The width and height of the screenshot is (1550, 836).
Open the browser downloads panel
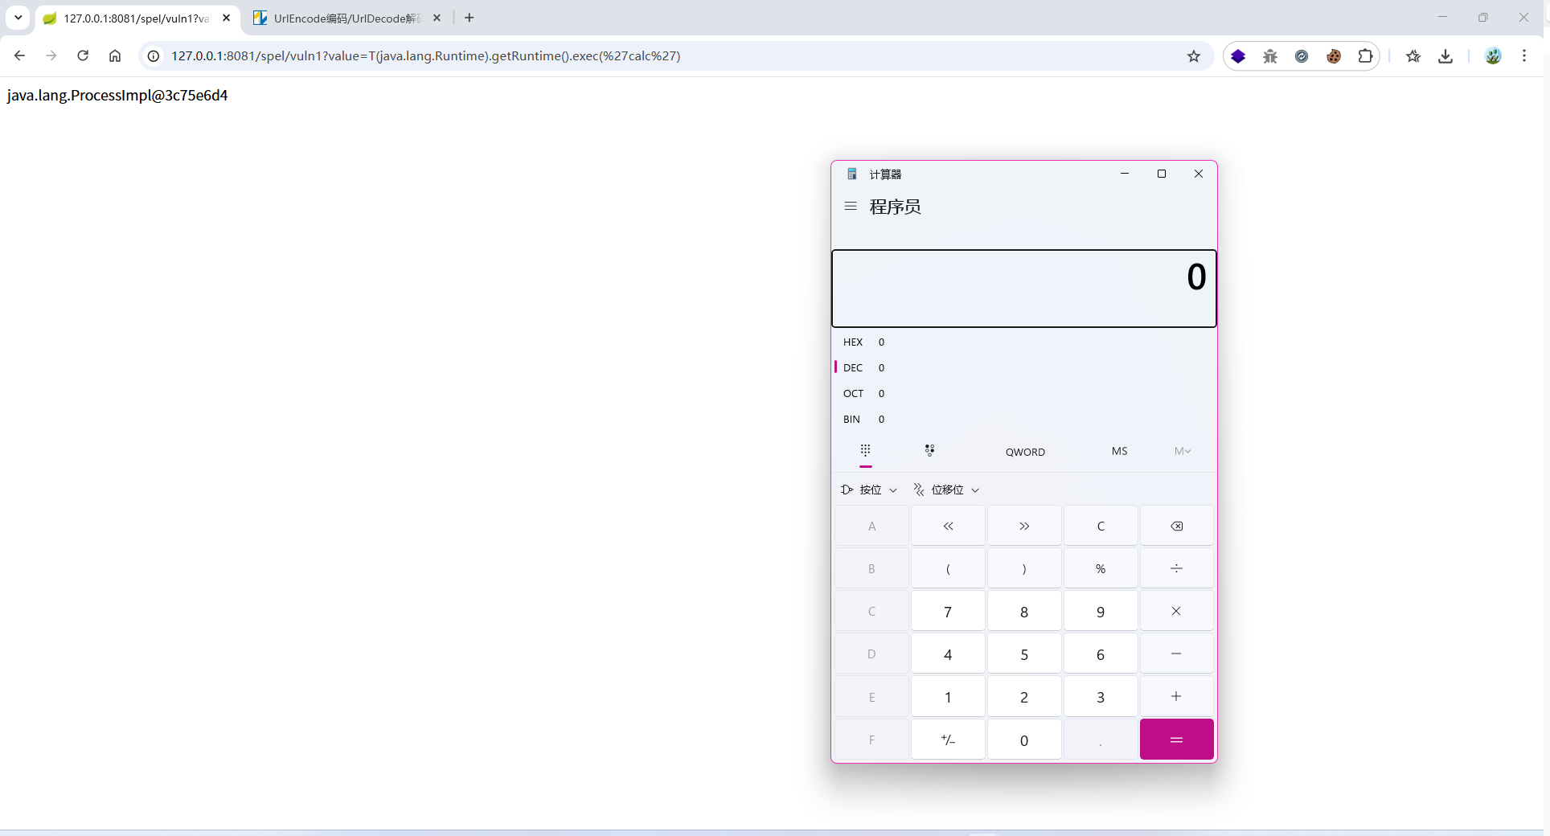click(x=1445, y=55)
